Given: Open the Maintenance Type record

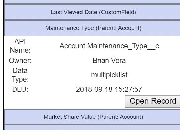Looking at the screenshot, I should click(x=152, y=101).
